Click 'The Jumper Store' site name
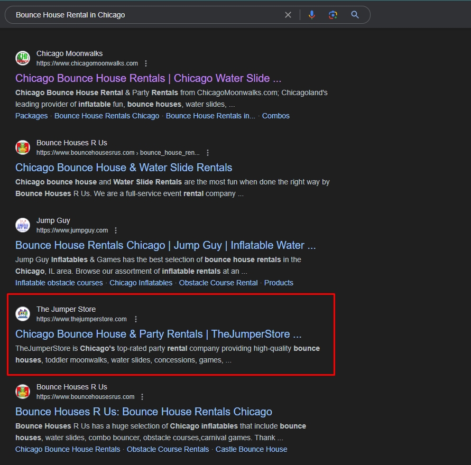 tap(66, 309)
